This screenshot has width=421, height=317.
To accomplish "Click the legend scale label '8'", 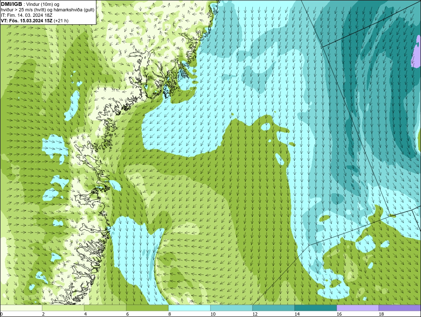I will [169, 314].
